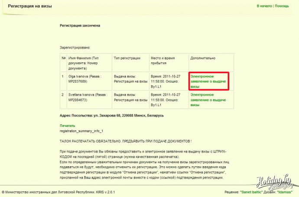Click the 'Печатать' print link
The width and height of the screenshot is (299, 197).
click(67, 125)
